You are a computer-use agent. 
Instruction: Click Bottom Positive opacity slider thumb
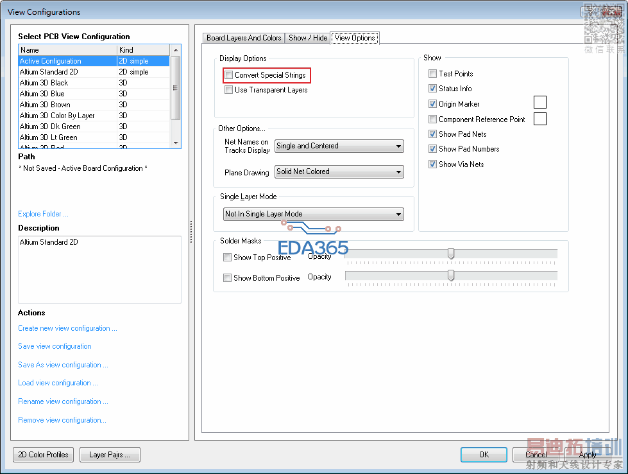click(x=451, y=275)
